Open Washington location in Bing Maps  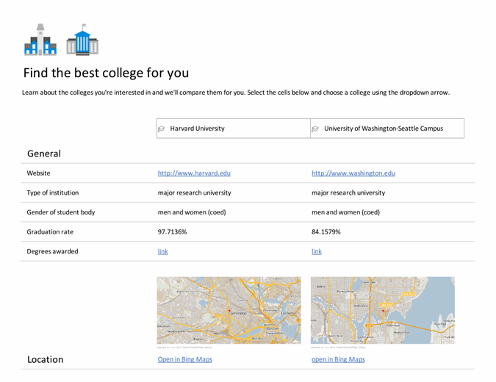pos(338,359)
